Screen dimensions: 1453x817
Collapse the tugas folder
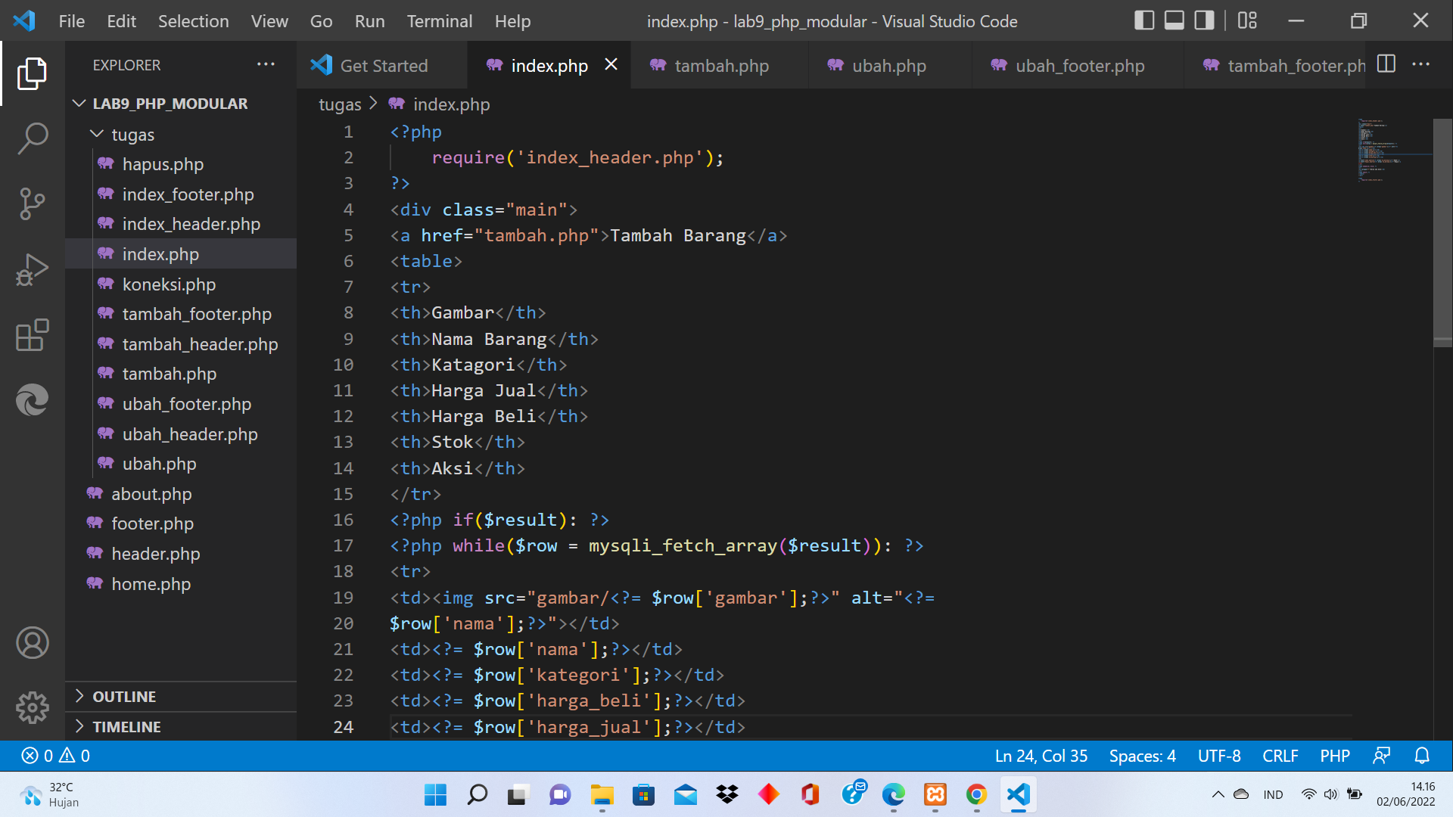coord(182,134)
